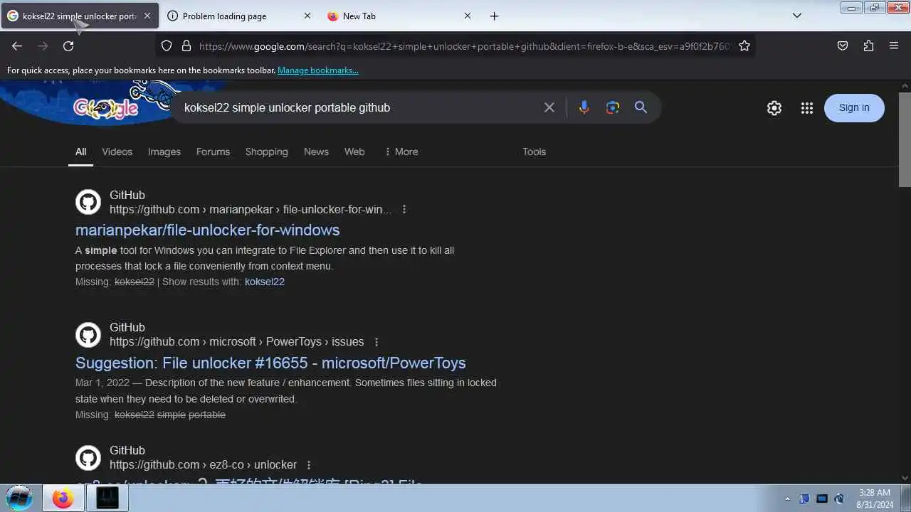The image size is (911, 512).
Task: Click the Google search query box
Action: [356, 107]
